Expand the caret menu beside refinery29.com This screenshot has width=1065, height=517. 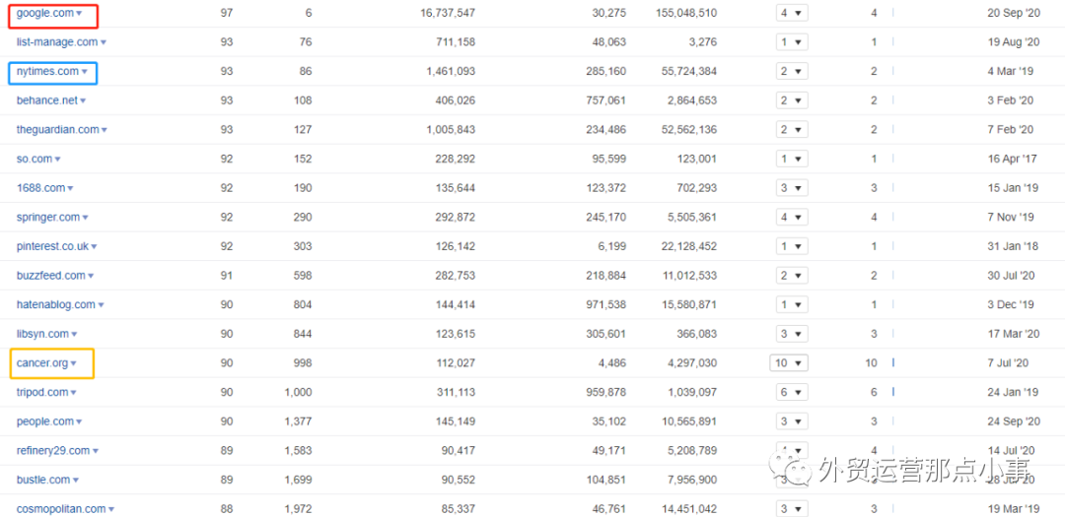click(x=96, y=451)
